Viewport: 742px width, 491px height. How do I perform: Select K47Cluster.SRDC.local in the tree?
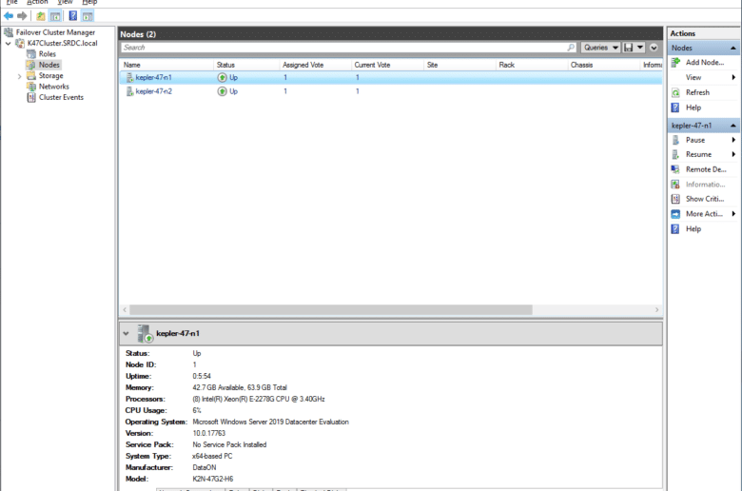[62, 43]
